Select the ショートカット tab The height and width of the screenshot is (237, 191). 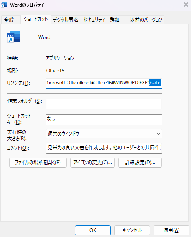point(36,19)
